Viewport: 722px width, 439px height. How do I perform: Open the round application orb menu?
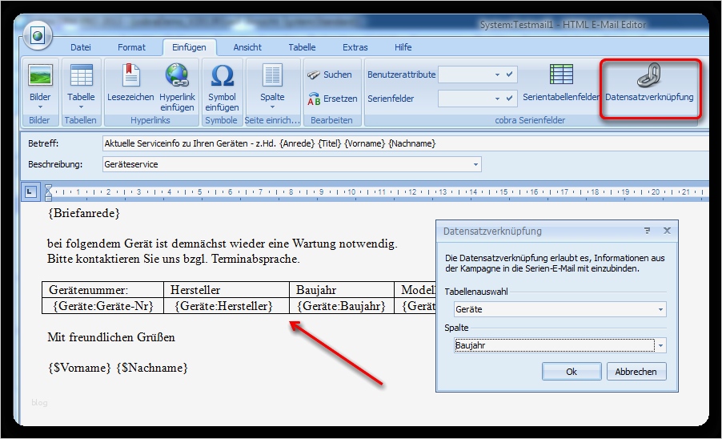click(38, 35)
